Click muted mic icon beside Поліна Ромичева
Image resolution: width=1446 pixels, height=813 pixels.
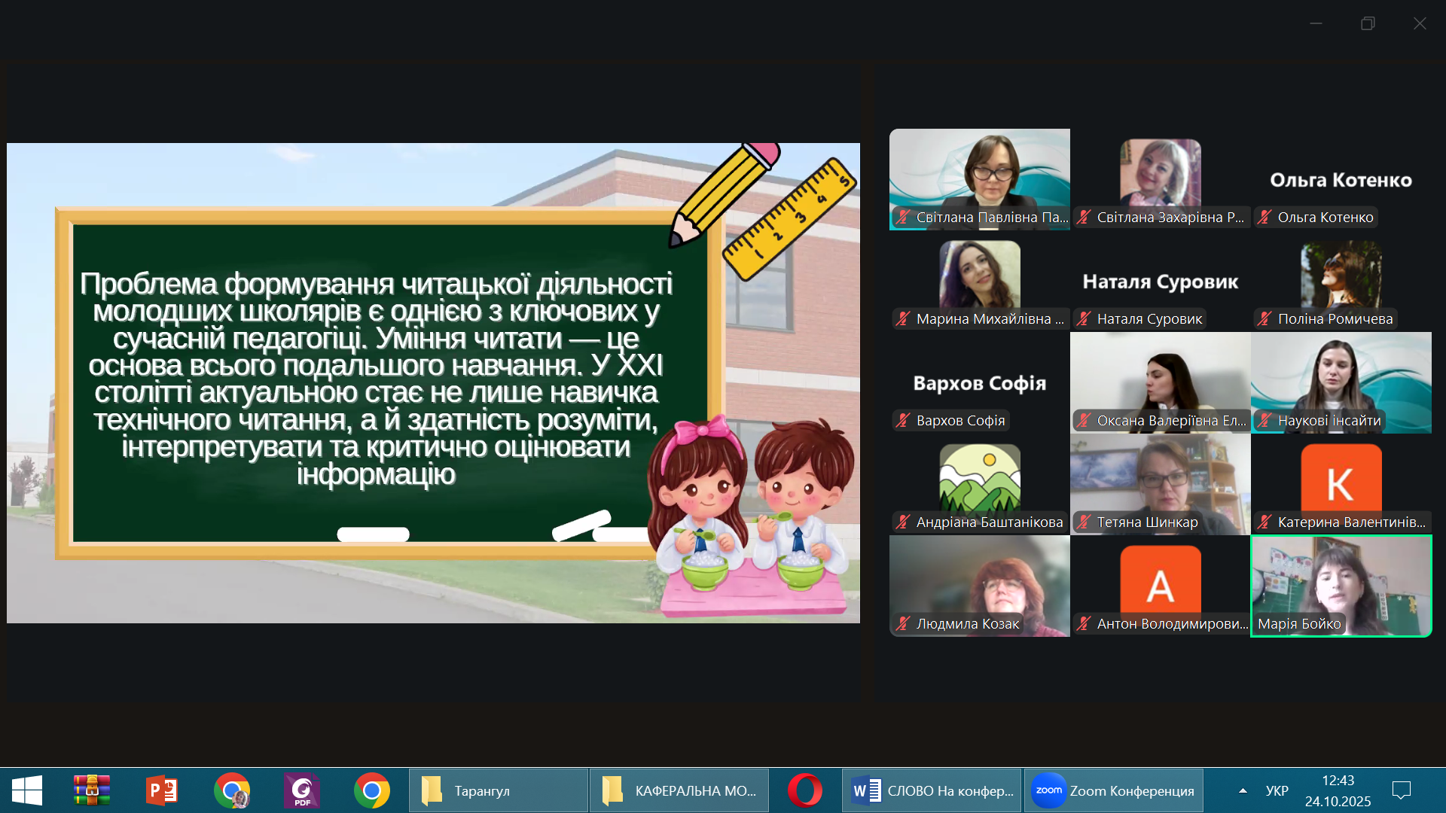pyautogui.click(x=1264, y=319)
